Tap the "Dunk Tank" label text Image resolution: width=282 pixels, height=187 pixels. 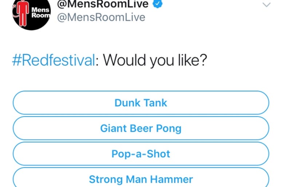click(141, 103)
